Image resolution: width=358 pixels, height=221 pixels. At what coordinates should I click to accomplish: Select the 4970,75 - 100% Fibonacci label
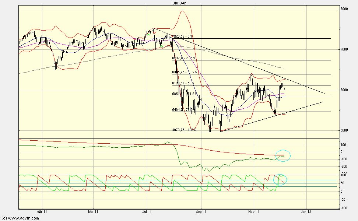coord(184,130)
